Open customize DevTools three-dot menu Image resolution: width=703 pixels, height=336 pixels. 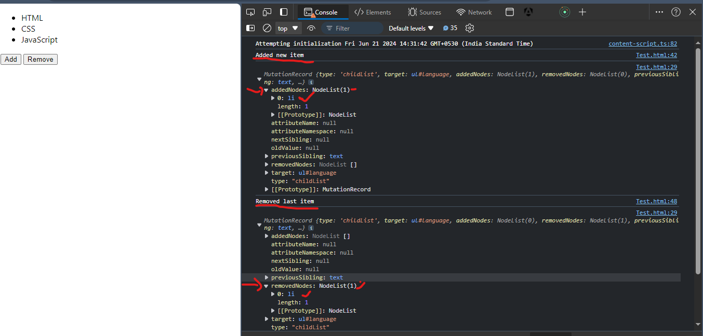pos(659,12)
